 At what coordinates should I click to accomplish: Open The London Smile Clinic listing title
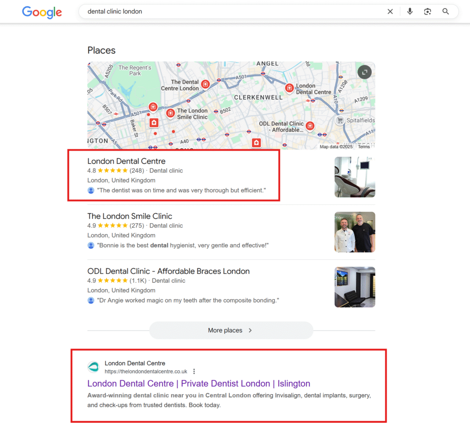click(x=130, y=216)
